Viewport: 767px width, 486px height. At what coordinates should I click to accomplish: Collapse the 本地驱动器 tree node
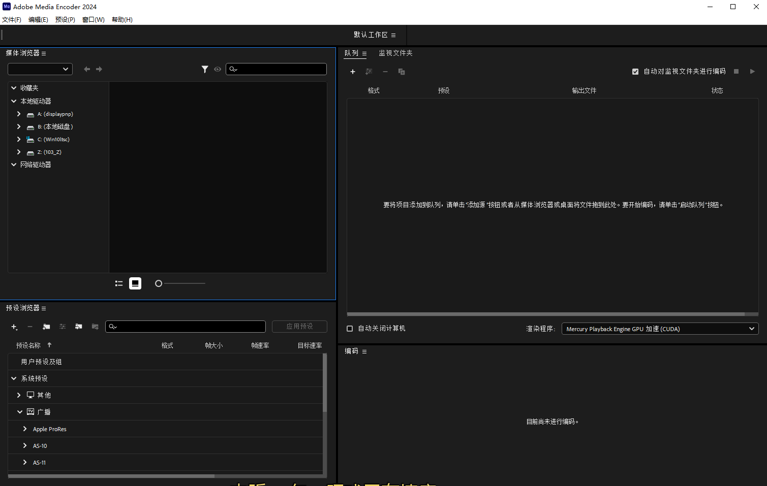[14, 101]
